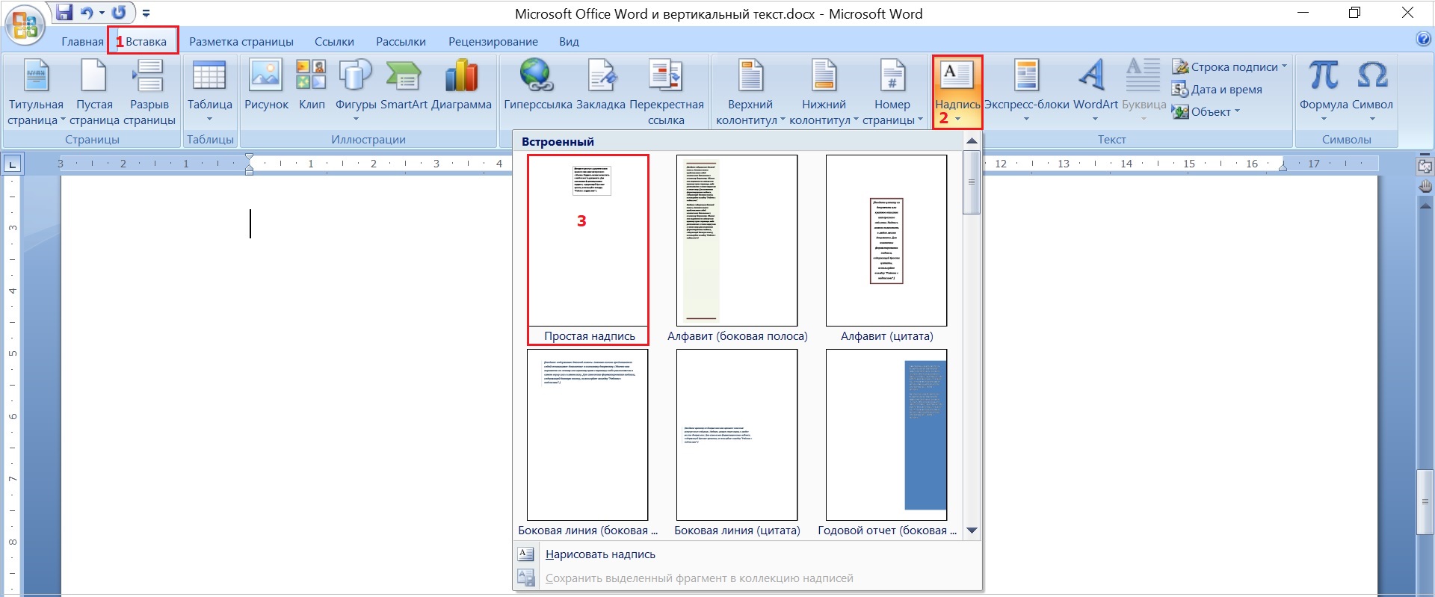Open the Нижний колонтитул footer menu
Image resolution: width=1435 pixels, height=597 pixels.
tap(824, 93)
